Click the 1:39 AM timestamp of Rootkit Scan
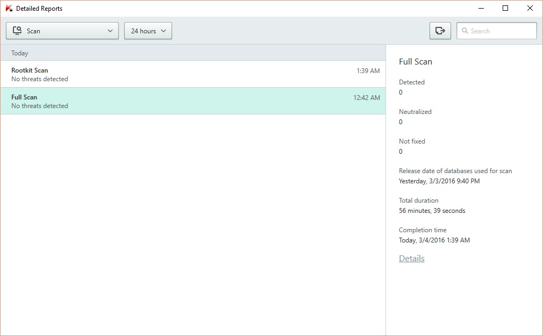Viewport: 543px width, 336px height. 368,71
